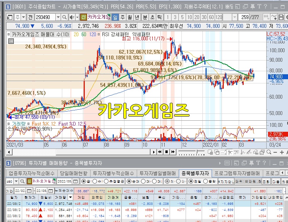Open the interval dropdown after 120 button
This screenshot has height=222, width=288.
point(235,18)
